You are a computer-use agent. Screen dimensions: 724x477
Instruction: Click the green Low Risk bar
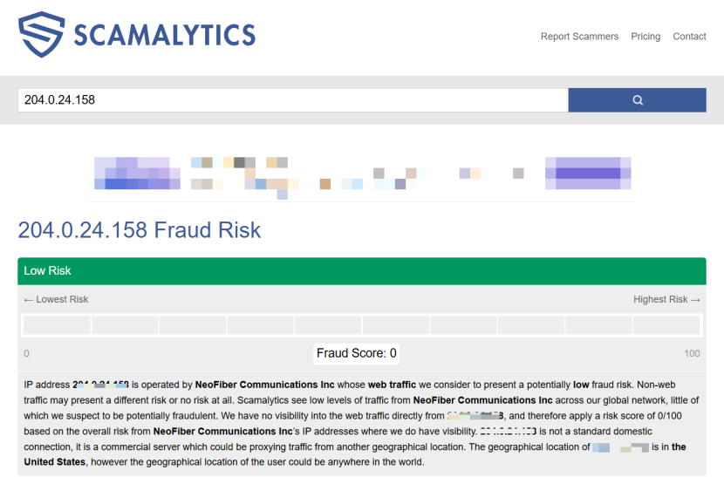[x=361, y=271]
